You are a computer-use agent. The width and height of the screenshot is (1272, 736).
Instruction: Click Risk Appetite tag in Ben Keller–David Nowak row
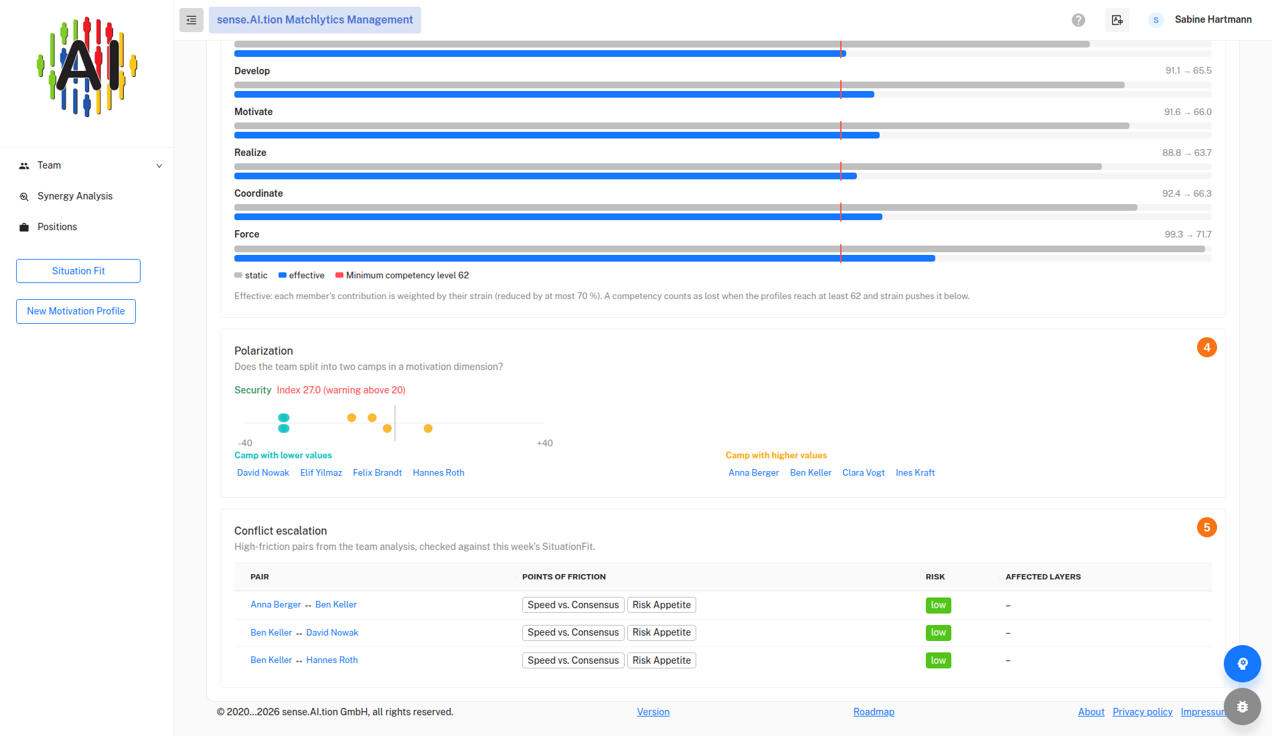(x=661, y=632)
